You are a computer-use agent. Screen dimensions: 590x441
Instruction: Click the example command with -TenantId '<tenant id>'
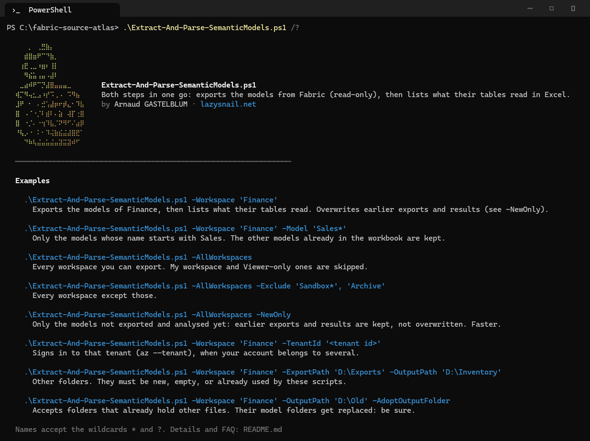203,343
